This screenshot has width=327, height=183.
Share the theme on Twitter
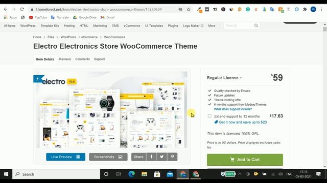pyautogui.click(x=162, y=157)
